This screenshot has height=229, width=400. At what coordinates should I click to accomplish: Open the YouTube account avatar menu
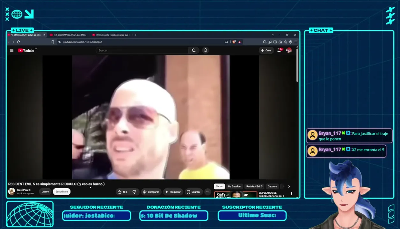point(289,50)
